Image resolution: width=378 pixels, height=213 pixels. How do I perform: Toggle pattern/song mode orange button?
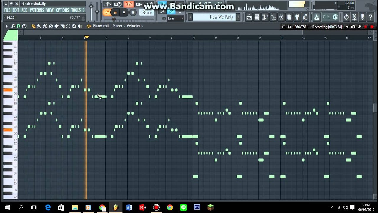(107, 12)
